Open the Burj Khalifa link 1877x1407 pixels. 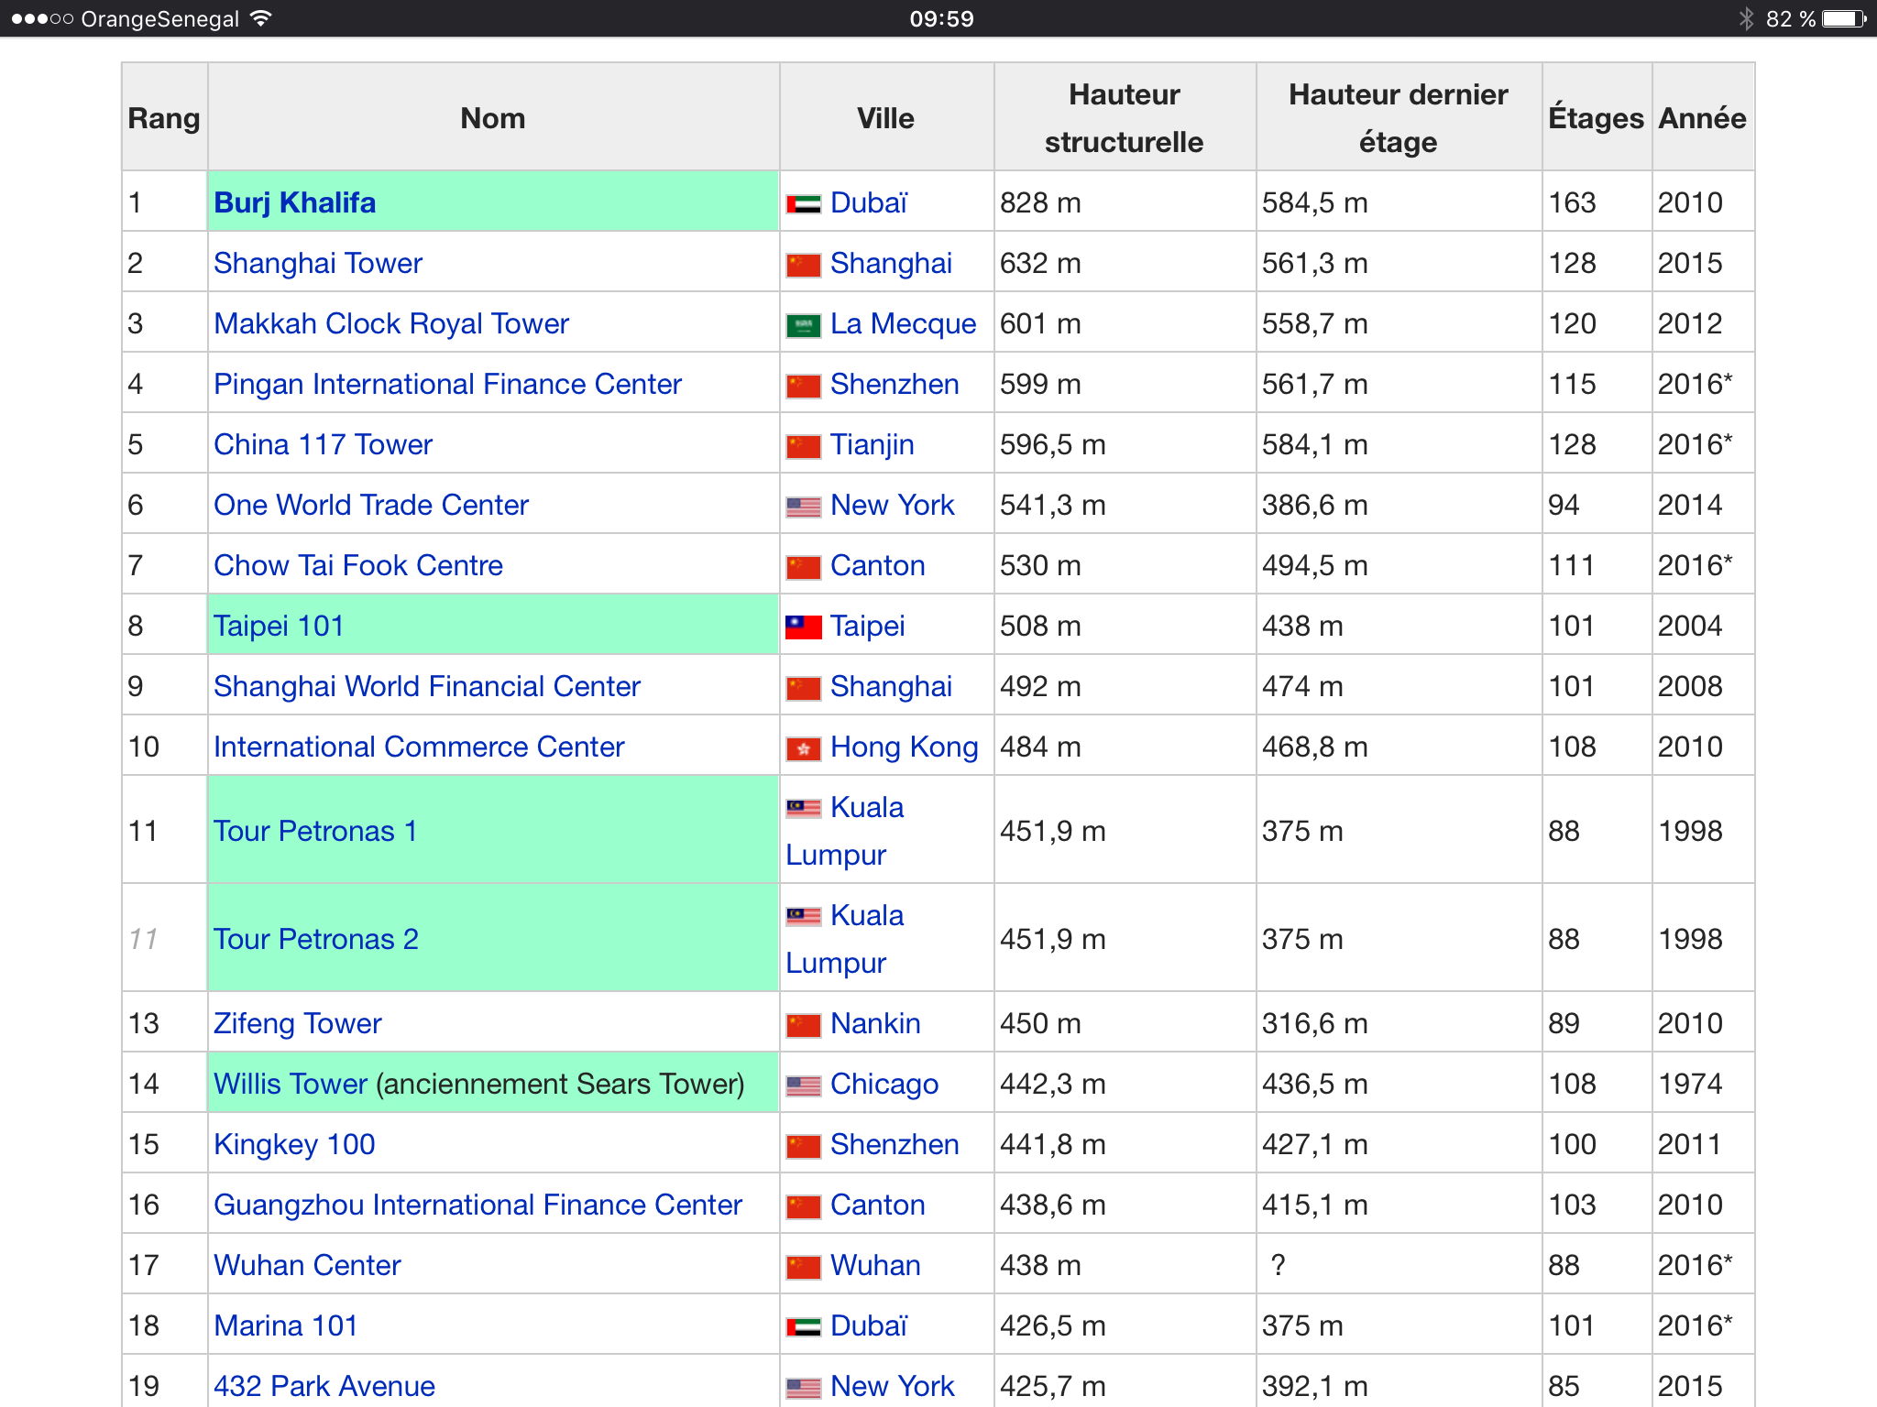(x=294, y=202)
